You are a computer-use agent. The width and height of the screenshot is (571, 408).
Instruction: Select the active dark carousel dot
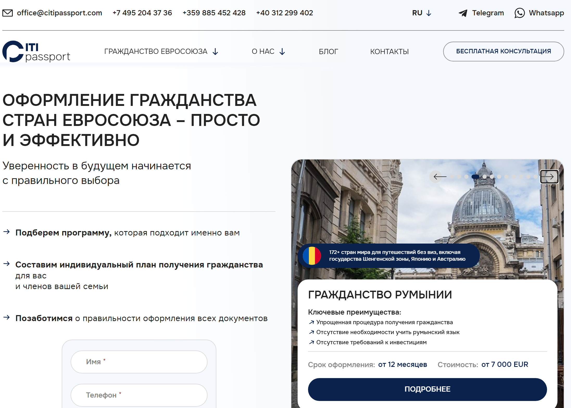tap(475, 177)
